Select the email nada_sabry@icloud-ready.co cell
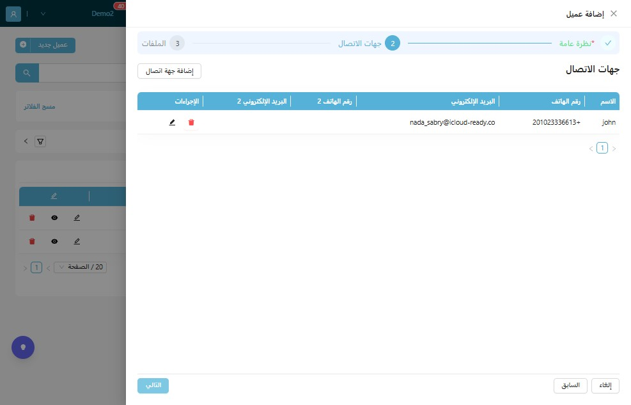 coord(453,122)
